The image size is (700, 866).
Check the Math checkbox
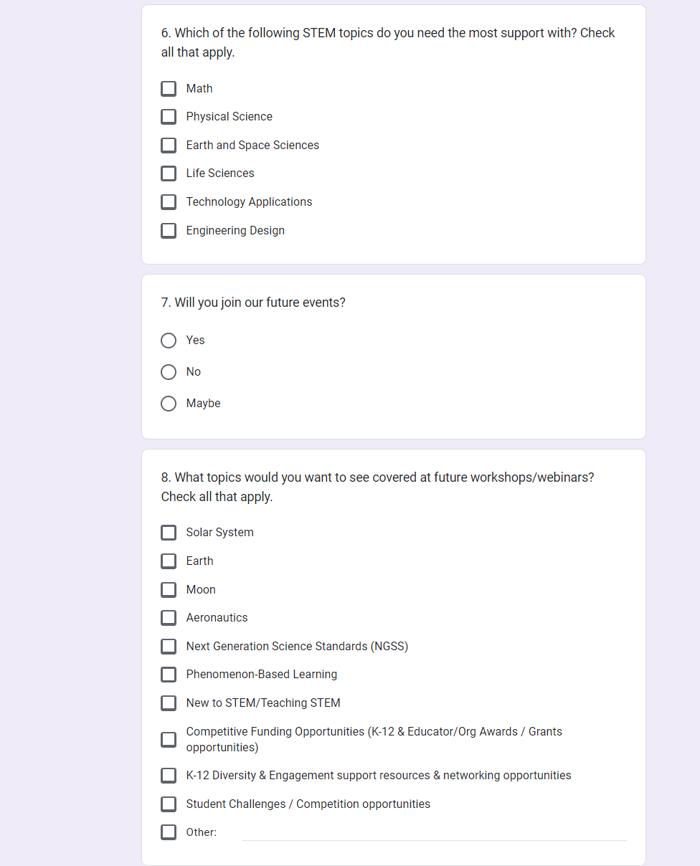pyautogui.click(x=169, y=88)
